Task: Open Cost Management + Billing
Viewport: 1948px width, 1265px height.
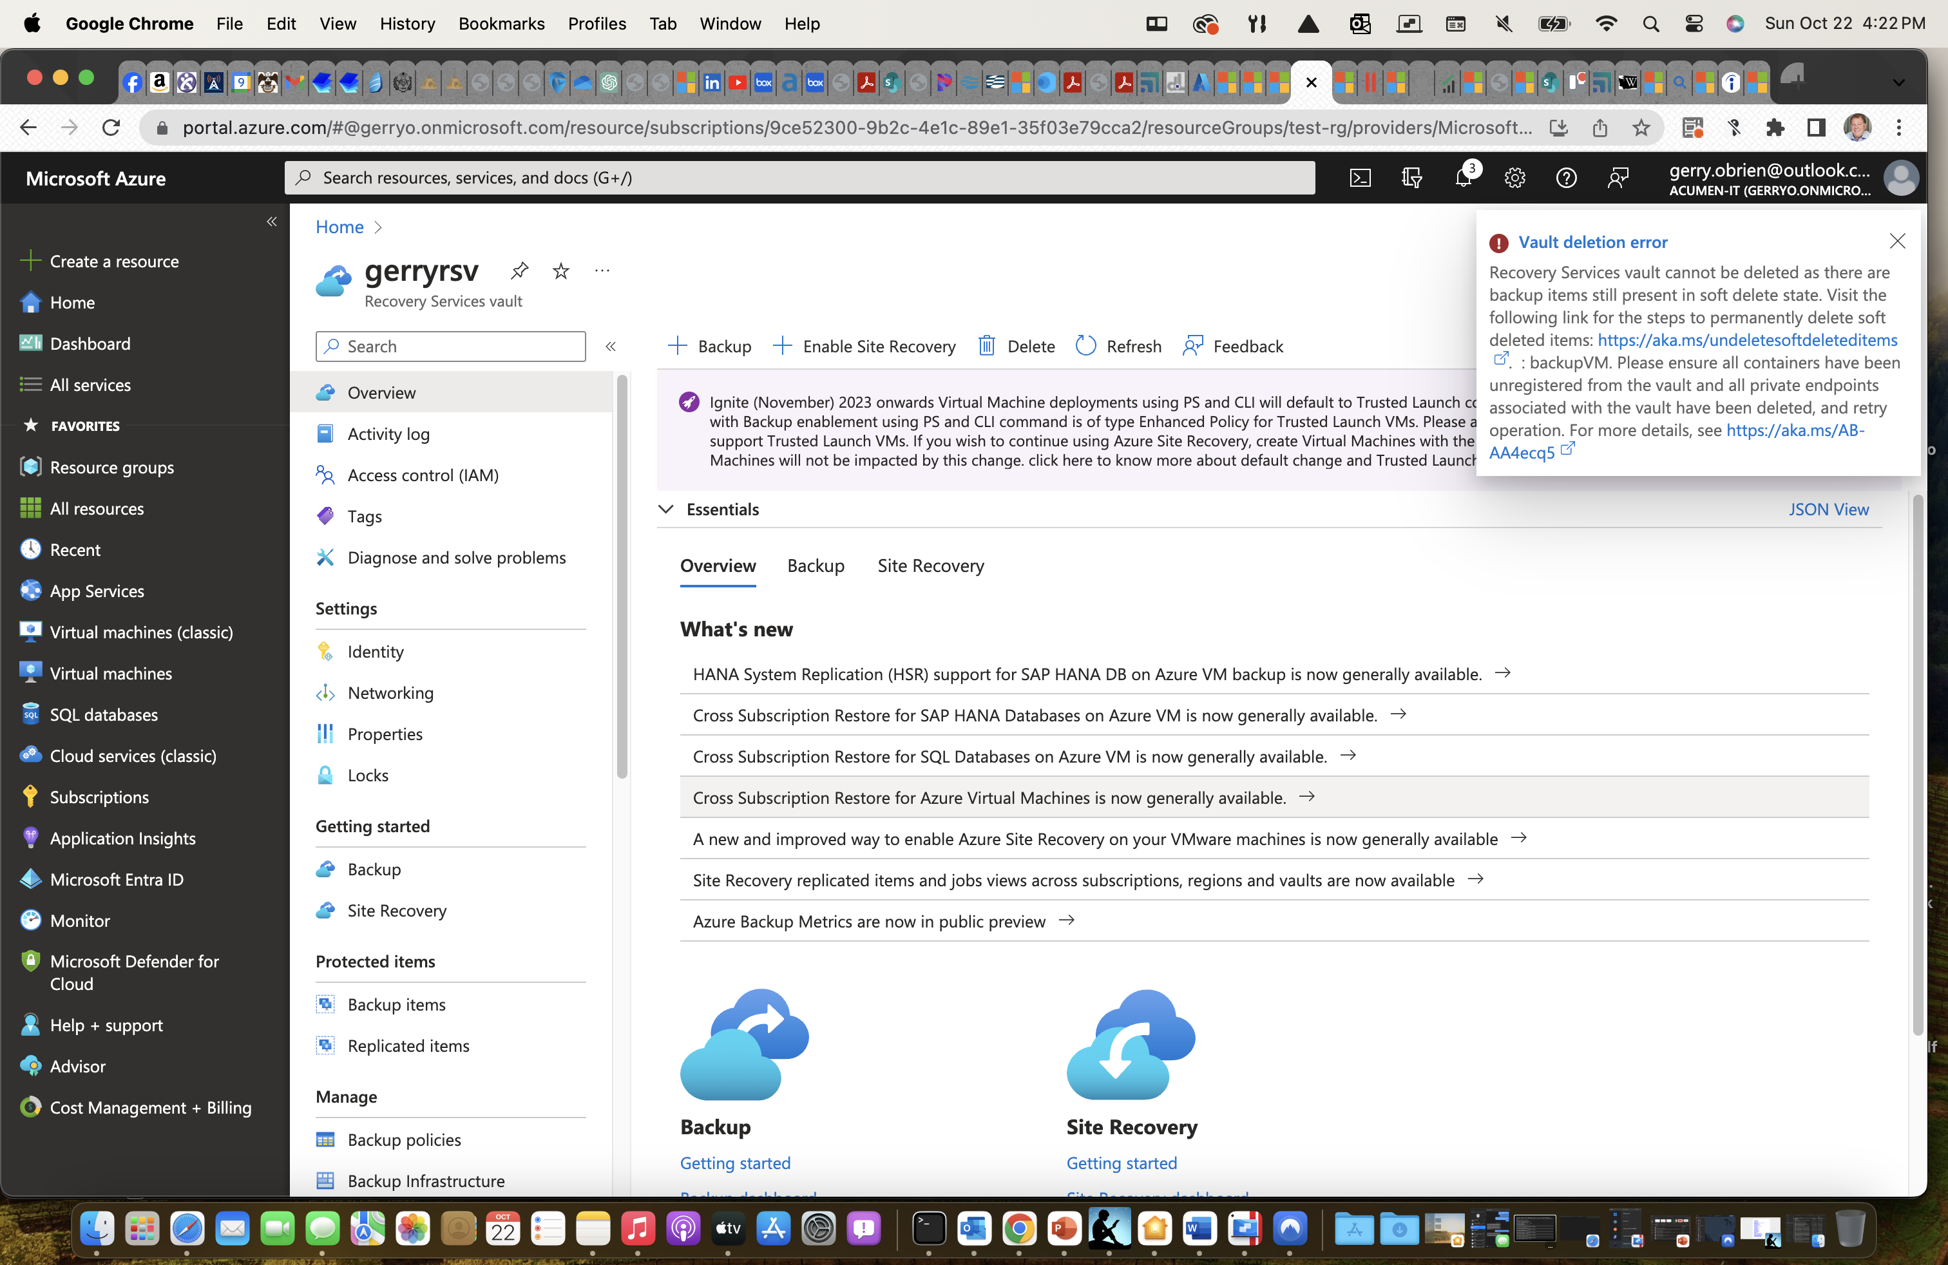Action: pos(151,1107)
